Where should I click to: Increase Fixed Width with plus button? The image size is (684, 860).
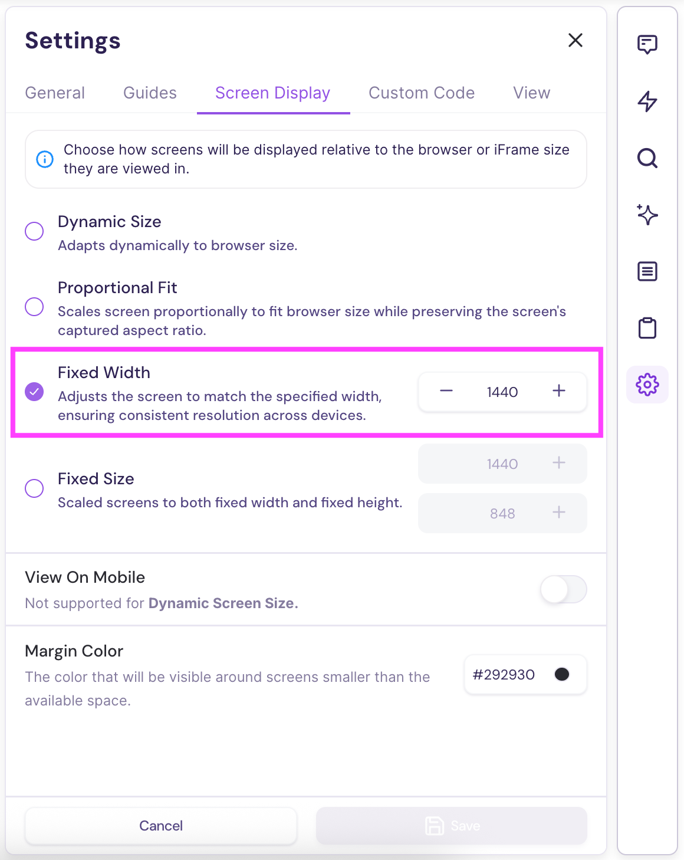[558, 391]
